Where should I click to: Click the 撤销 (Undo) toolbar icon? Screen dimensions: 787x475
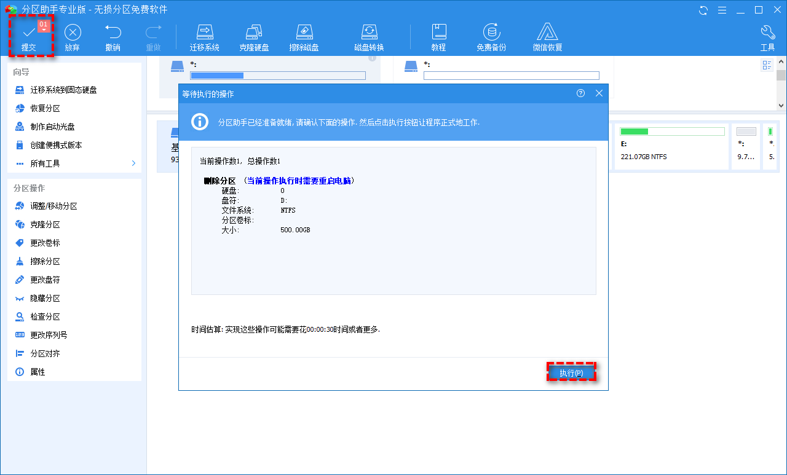113,37
